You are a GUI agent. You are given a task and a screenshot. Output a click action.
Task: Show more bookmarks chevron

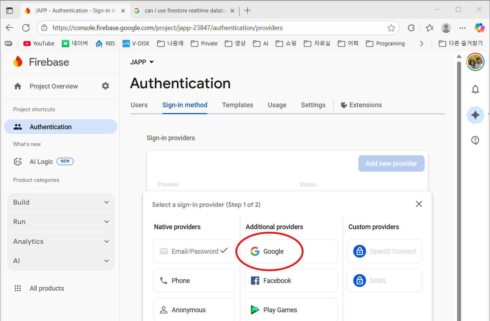[x=422, y=44]
